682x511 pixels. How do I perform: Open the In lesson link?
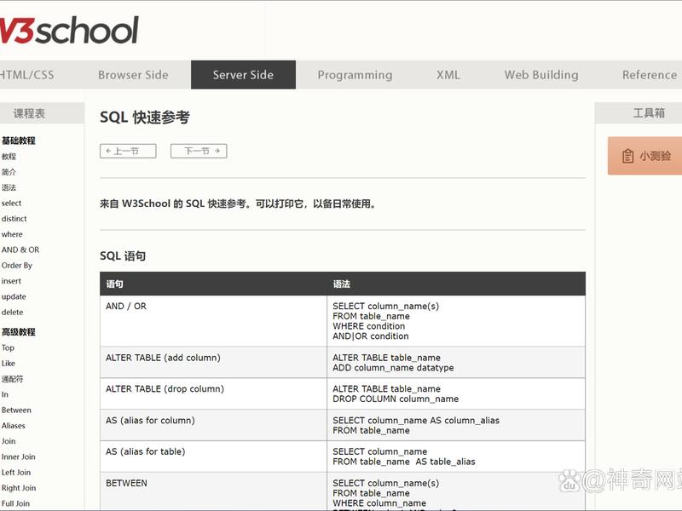(5, 394)
